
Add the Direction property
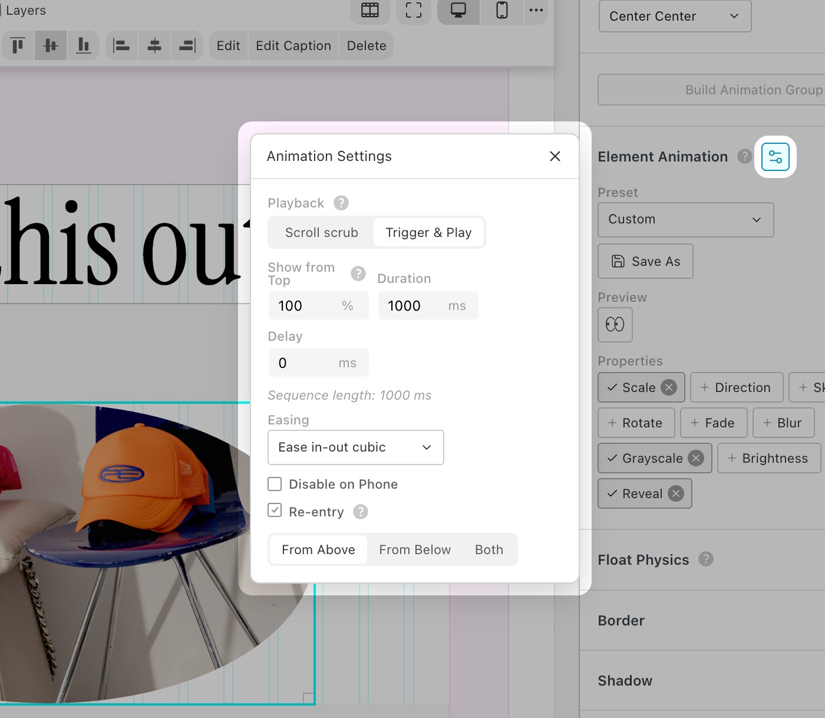tap(737, 387)
